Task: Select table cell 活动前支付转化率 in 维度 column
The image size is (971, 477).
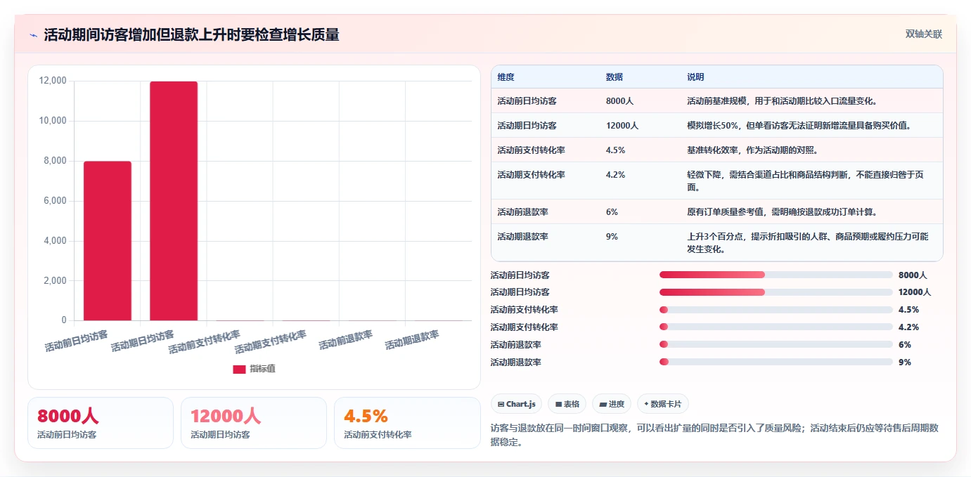Action: coord(531,150)
